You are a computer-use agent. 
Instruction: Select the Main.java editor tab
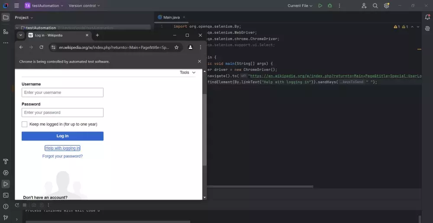pyautogui.click(x=171, y=17)
